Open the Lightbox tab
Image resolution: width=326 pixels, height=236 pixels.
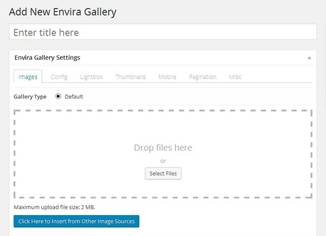(x=91, y=77)
